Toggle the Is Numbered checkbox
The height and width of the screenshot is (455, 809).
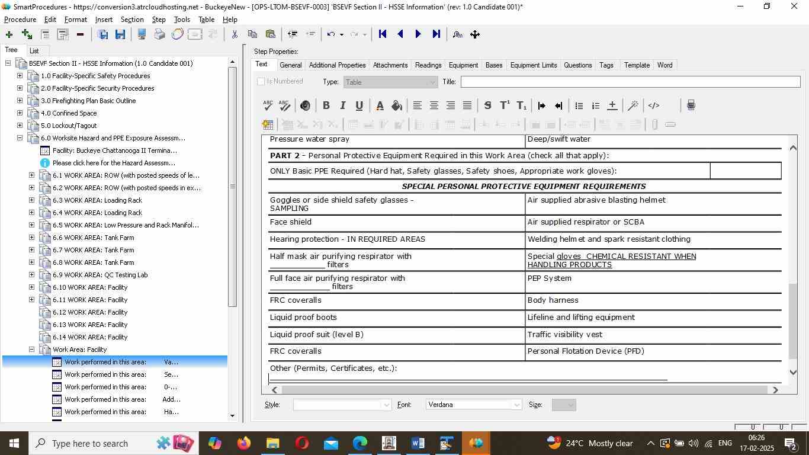point(261,81)
